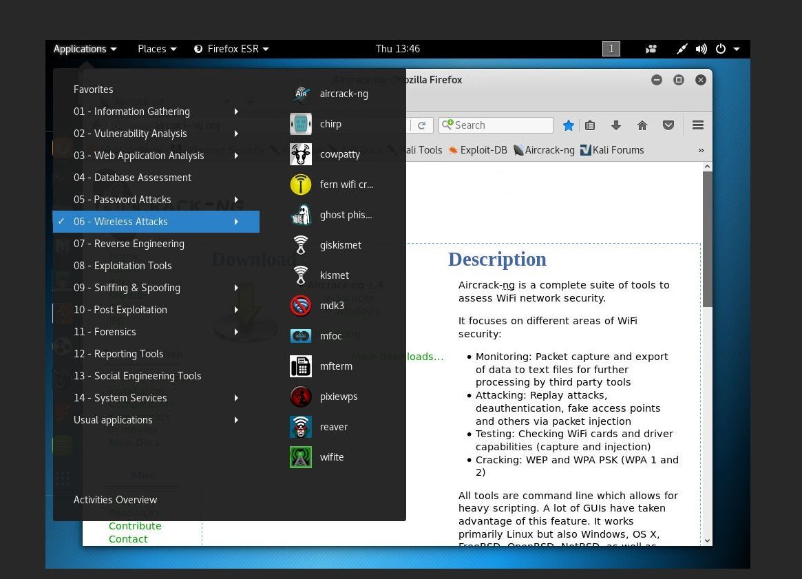The height and width of the screenshot is (579, 802).
Task: Click the kismet antenna icon
Action: 301,275
